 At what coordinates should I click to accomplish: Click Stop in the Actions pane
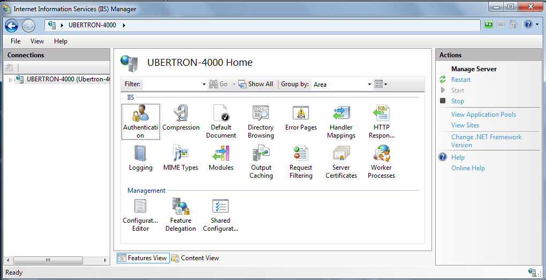click(457, 101)
